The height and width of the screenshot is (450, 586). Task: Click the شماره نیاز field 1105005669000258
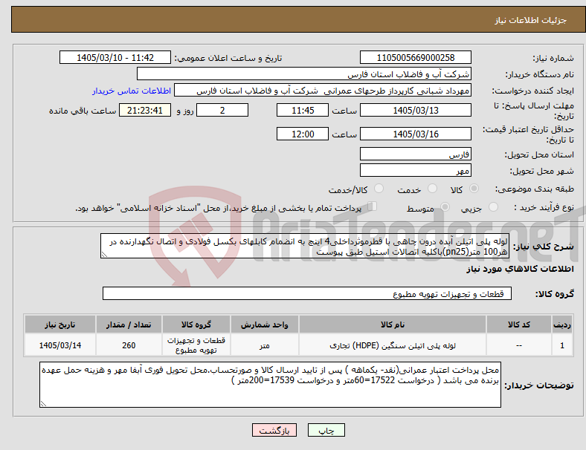tap(415, 58)
